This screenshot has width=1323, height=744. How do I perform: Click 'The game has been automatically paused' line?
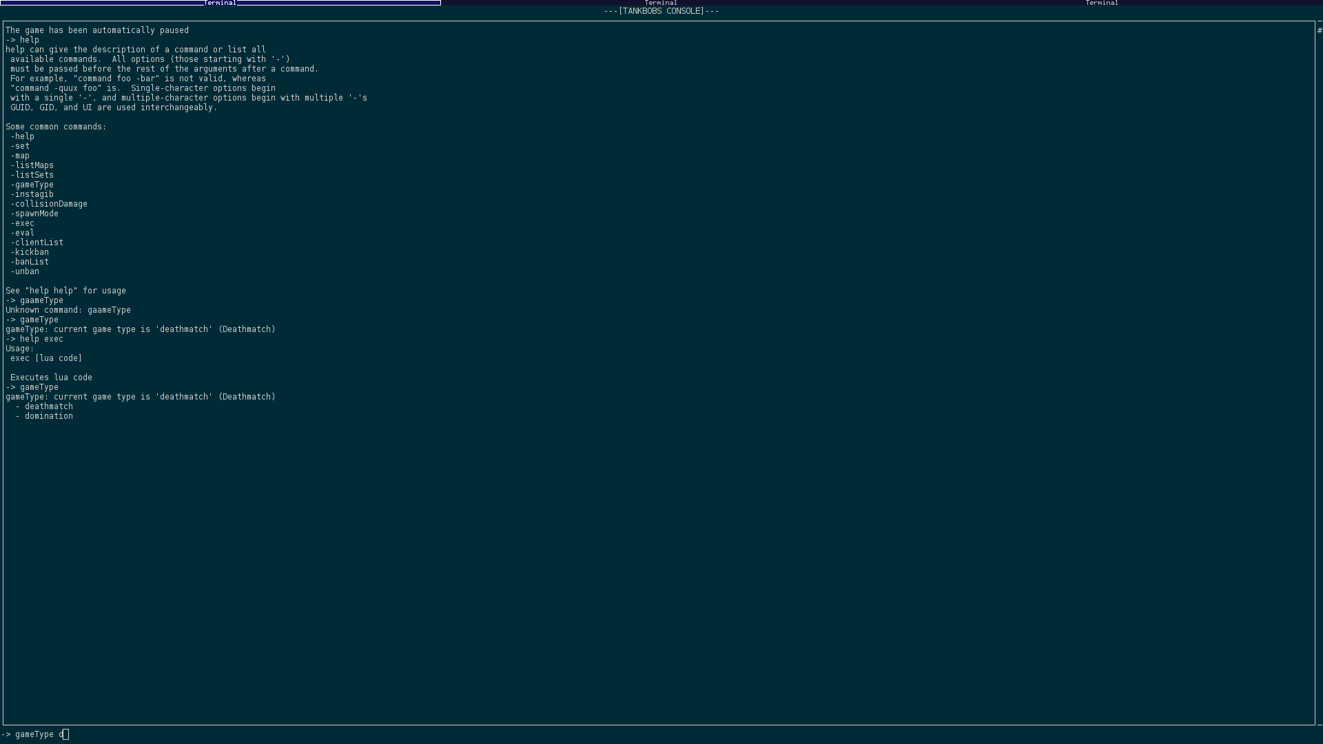coord(97,30)
